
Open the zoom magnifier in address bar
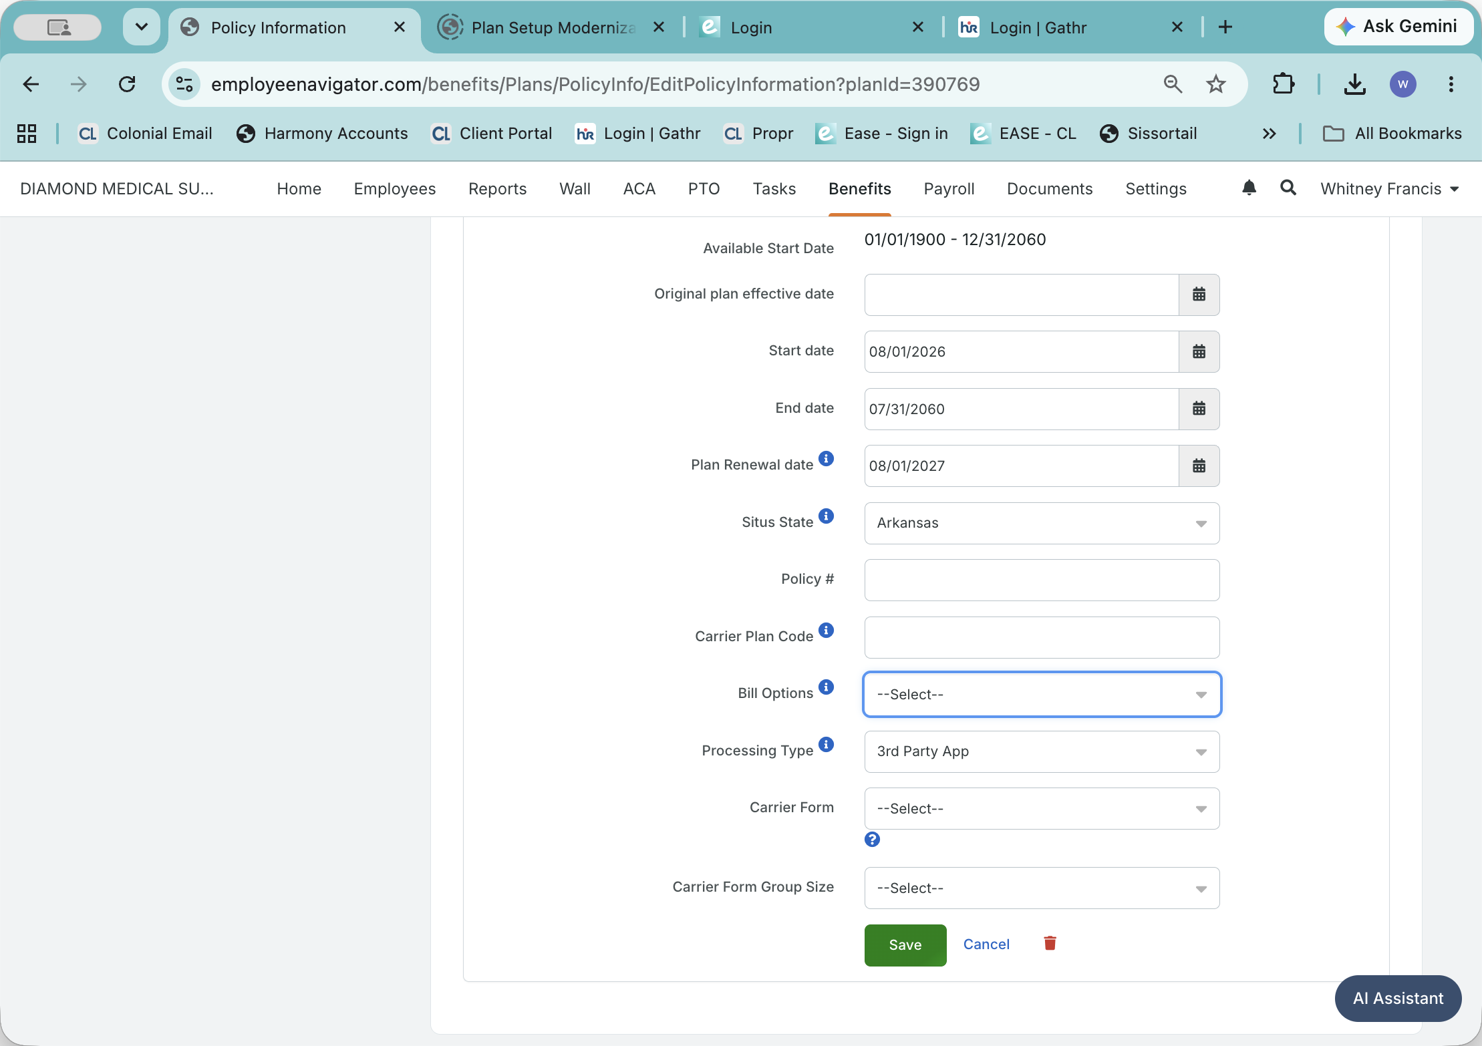[1173, 84]
